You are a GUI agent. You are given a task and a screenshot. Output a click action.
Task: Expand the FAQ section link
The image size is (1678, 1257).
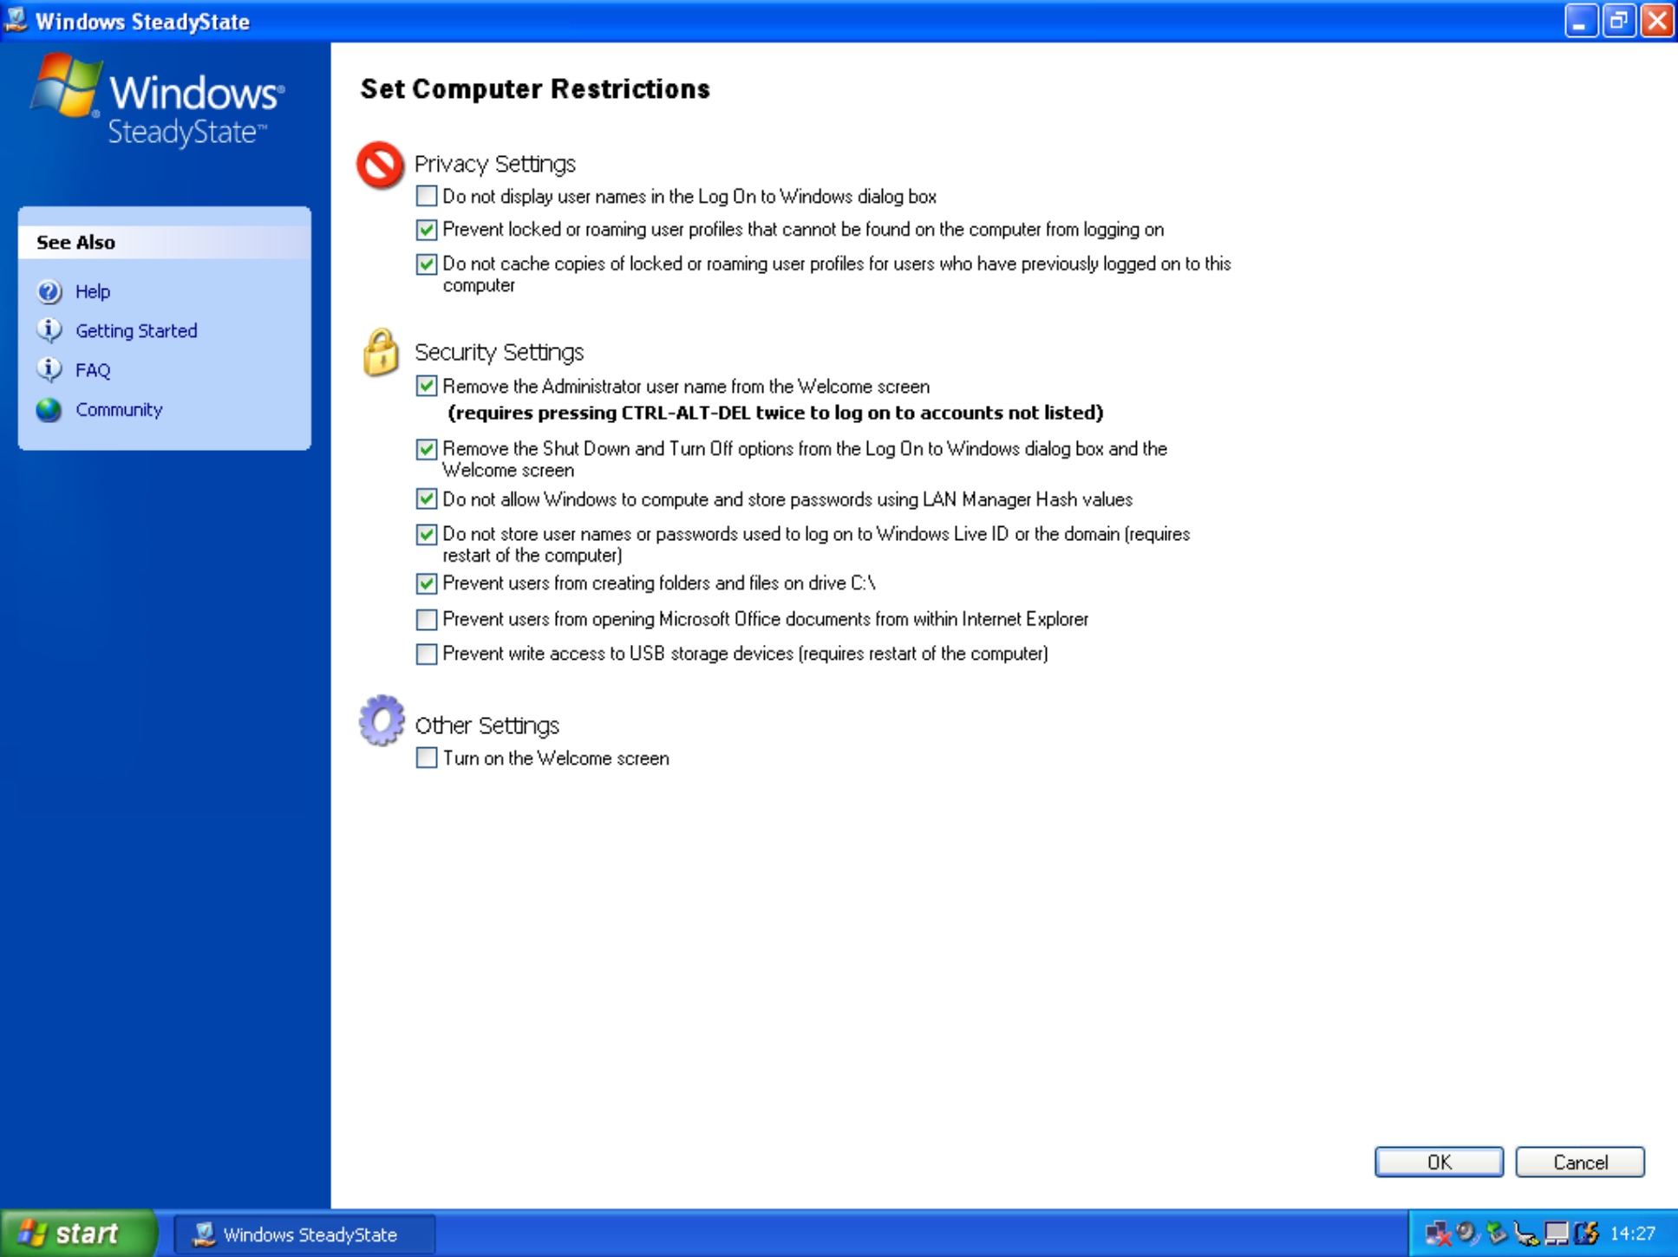[91, 369]
